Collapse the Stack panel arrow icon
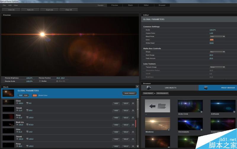This screenshot has height=149, width=237. tap(137, 87)
